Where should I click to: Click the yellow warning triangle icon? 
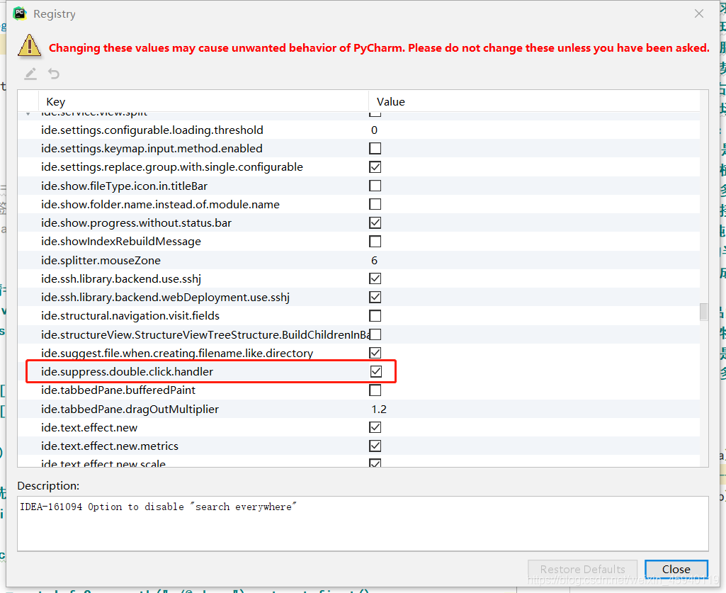(x=29, y=45)
